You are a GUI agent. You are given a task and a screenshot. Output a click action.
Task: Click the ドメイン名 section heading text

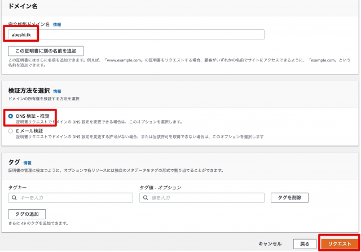click(23, 6)
